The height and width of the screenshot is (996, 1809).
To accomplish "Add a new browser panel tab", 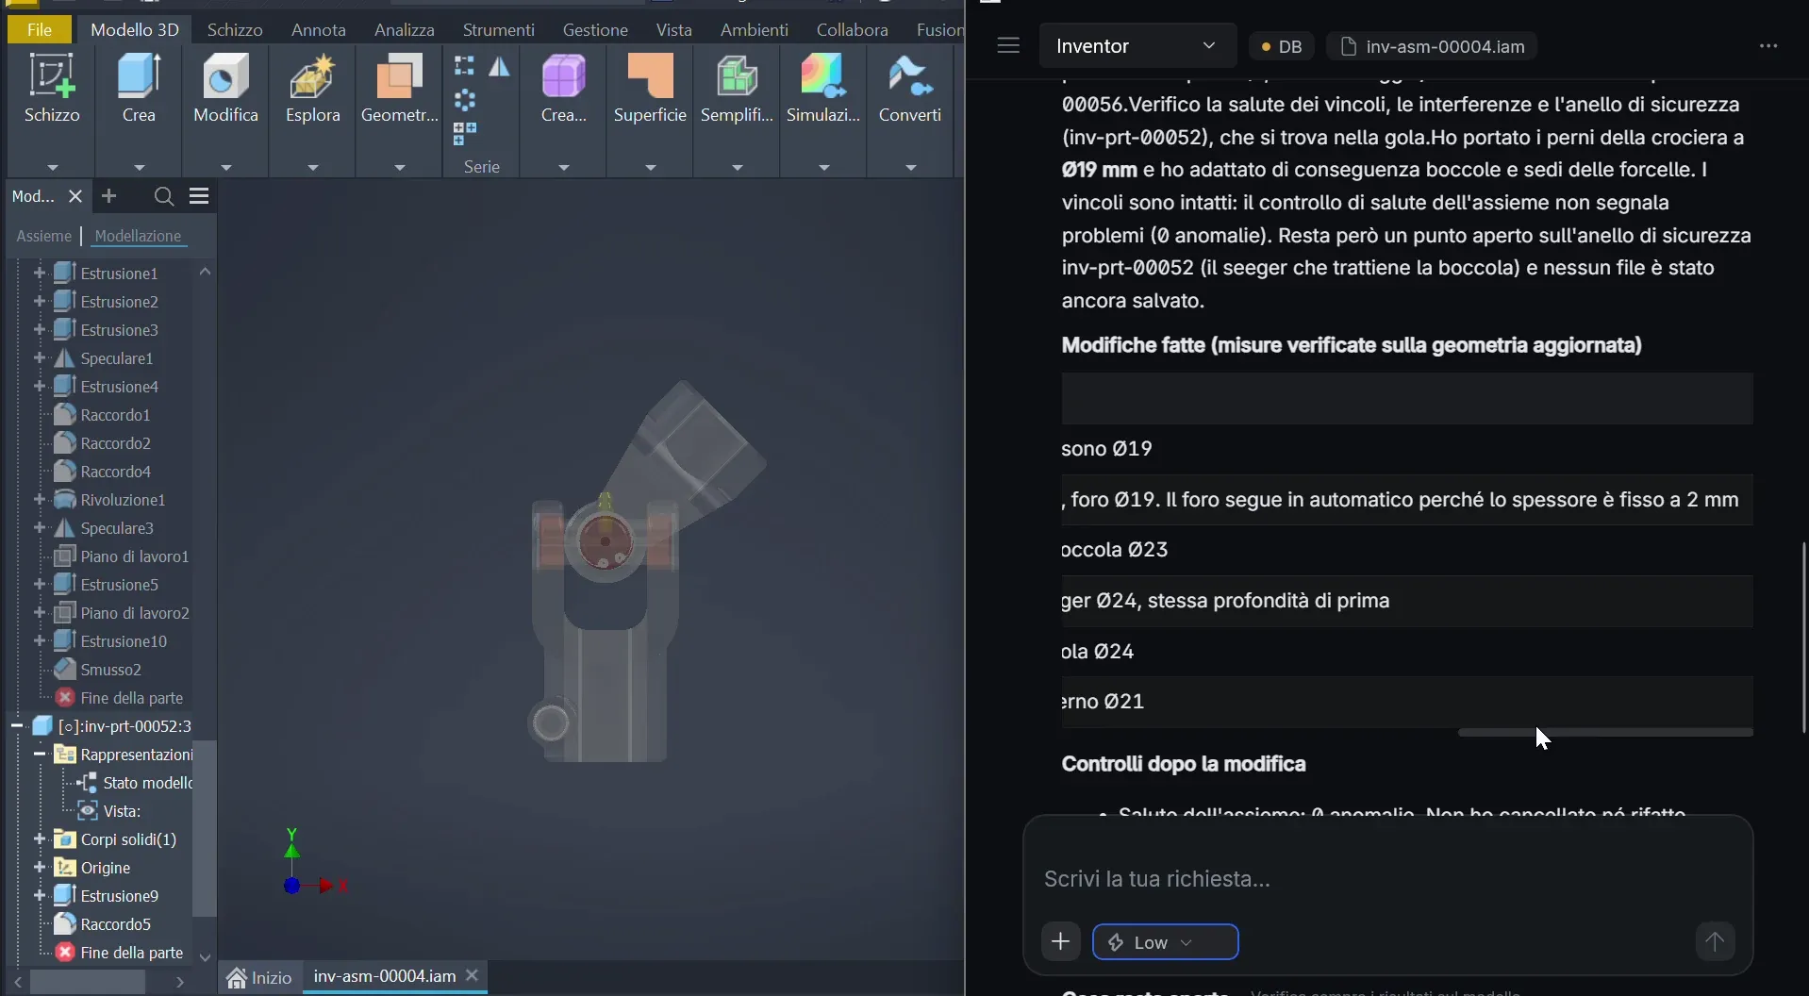I will pos(108,196).
